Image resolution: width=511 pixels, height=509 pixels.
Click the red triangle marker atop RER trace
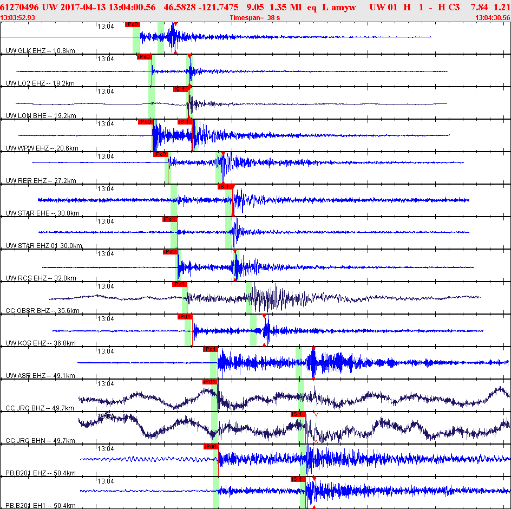pyautogui.click(x=223, y=154)
